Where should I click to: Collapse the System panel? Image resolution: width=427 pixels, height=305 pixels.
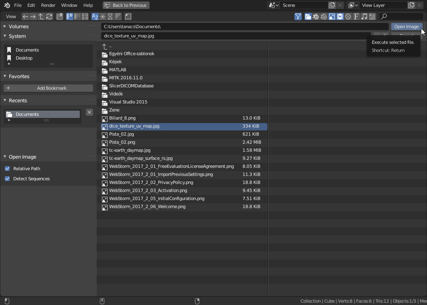coord(5,36)
